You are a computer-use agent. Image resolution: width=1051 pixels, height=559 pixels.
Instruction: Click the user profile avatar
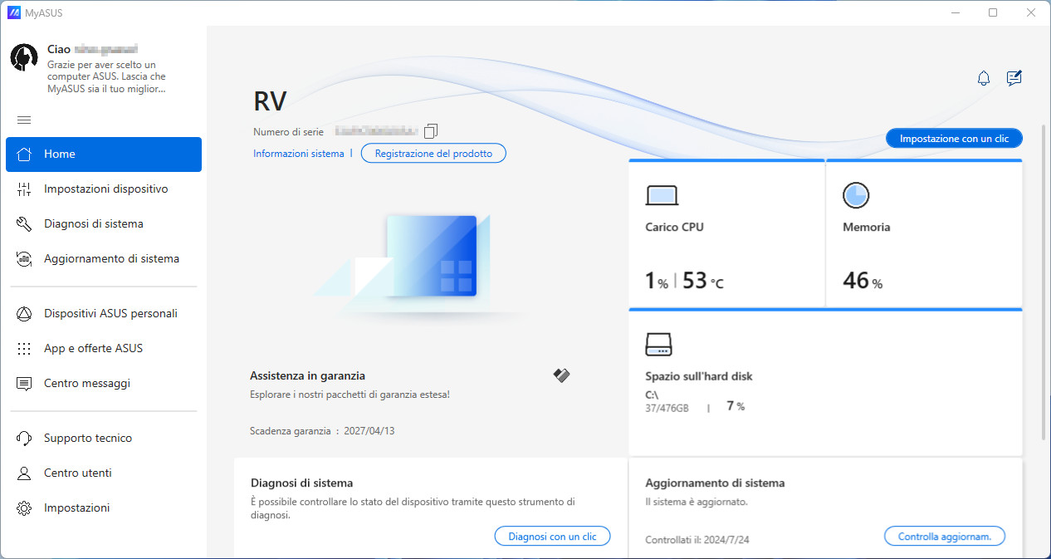tap(24, 56)
